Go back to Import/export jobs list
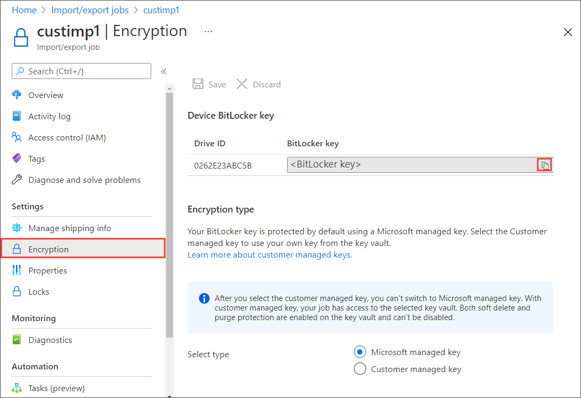The image size is (581, 398). 90,10
